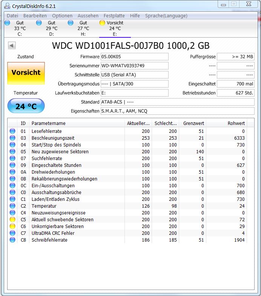
Task: Click threshold value 140 of Neu zugewiesene Sektoren
Action: (200, 152)
